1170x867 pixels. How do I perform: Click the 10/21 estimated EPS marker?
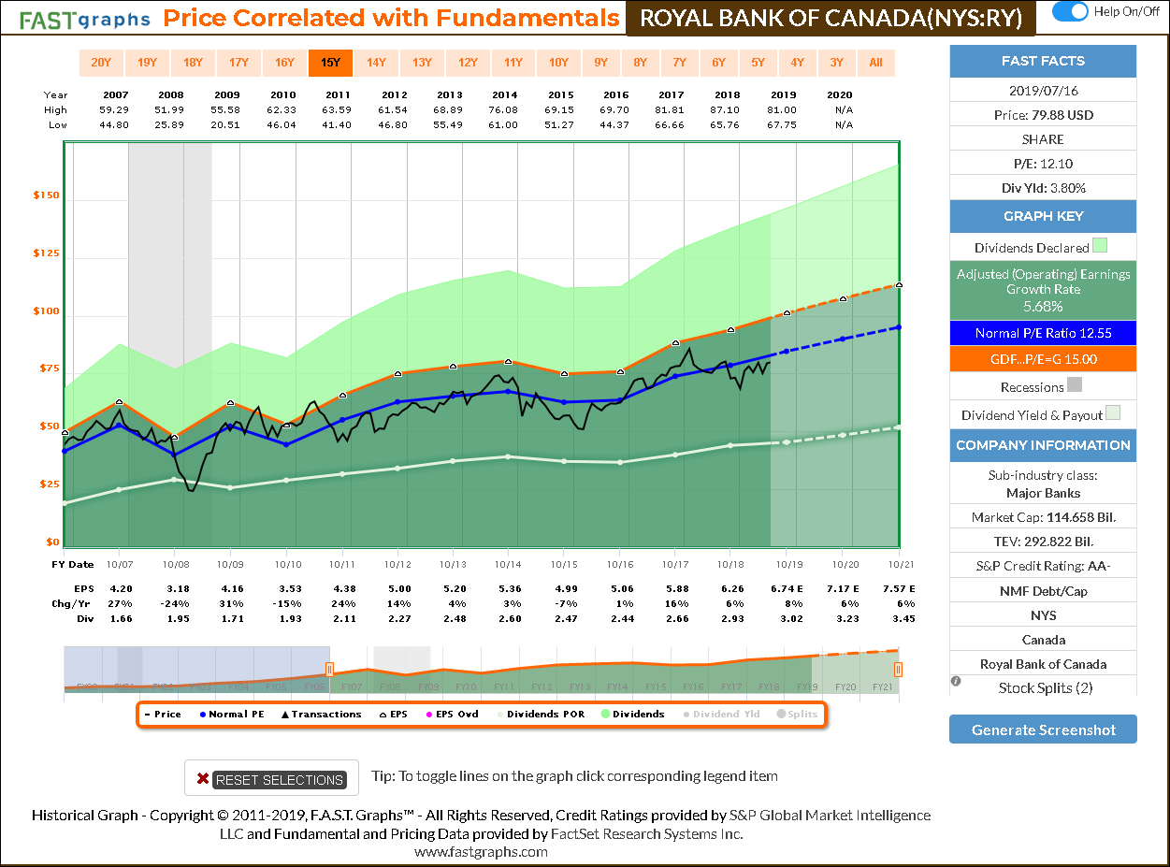point(899,284)
